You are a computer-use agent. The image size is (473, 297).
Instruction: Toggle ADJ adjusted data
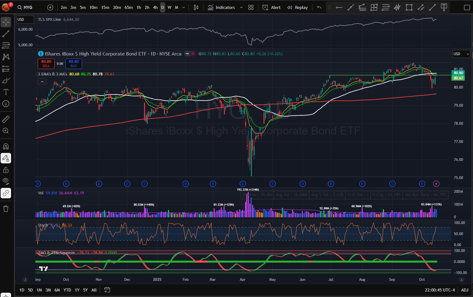(x=465, y=290)
